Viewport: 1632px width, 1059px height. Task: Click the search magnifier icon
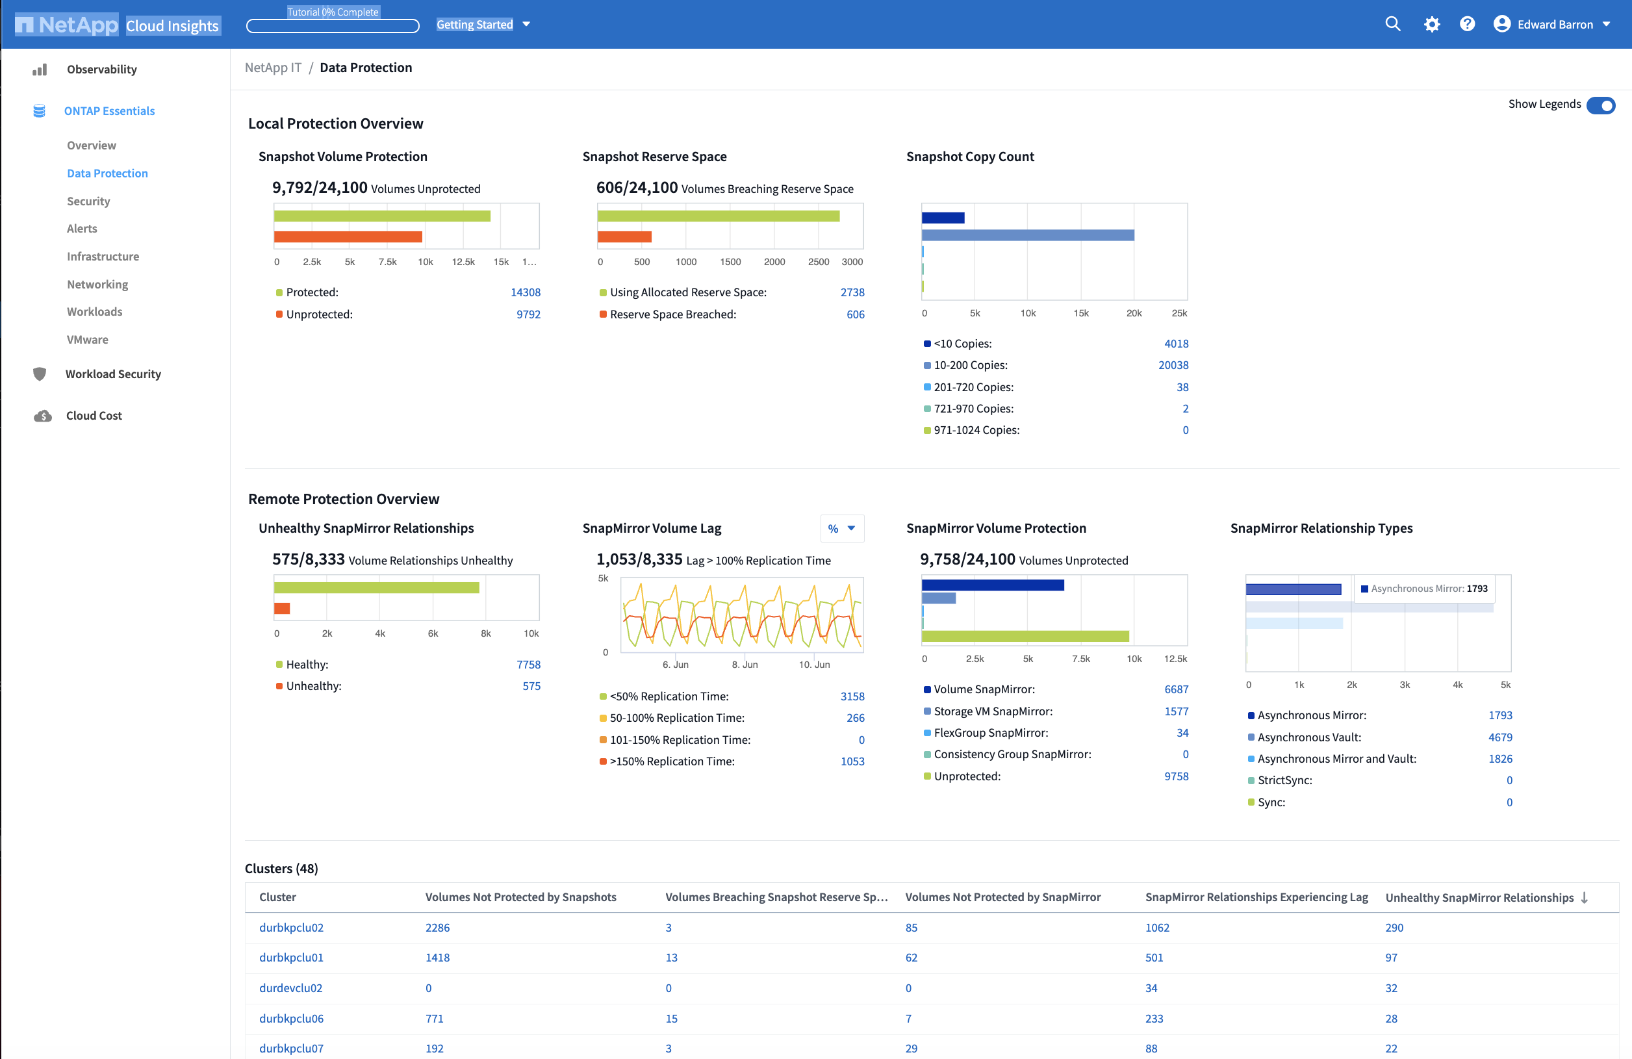1392,24
